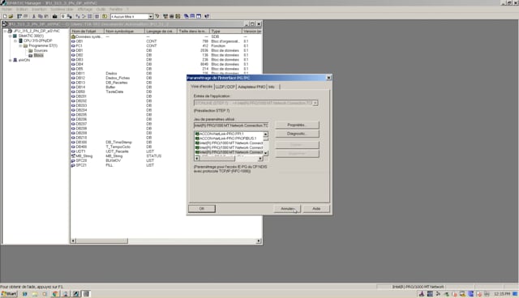Sort by the Type column header
The image size is (519, 298).
225,31
